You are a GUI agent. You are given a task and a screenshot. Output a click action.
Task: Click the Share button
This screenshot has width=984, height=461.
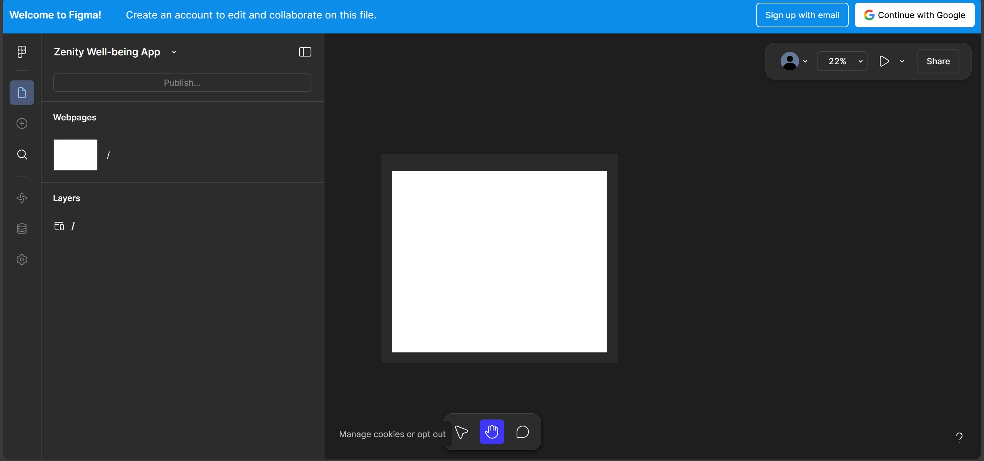938,61
